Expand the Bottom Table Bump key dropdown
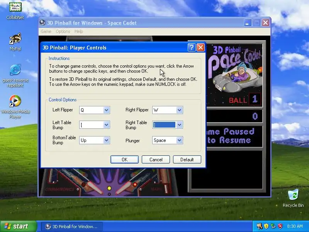The height and width of the screenshot is (232, 309). (x=107, y=140)
